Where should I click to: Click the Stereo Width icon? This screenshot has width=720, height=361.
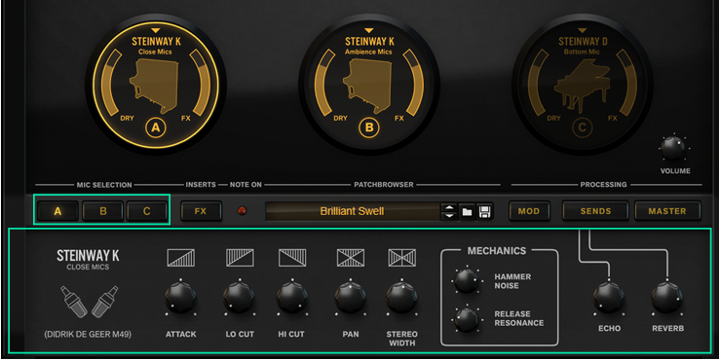coord(401,258)
